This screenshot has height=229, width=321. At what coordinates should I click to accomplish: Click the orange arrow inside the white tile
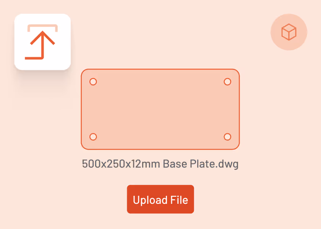tap(40, 45)
